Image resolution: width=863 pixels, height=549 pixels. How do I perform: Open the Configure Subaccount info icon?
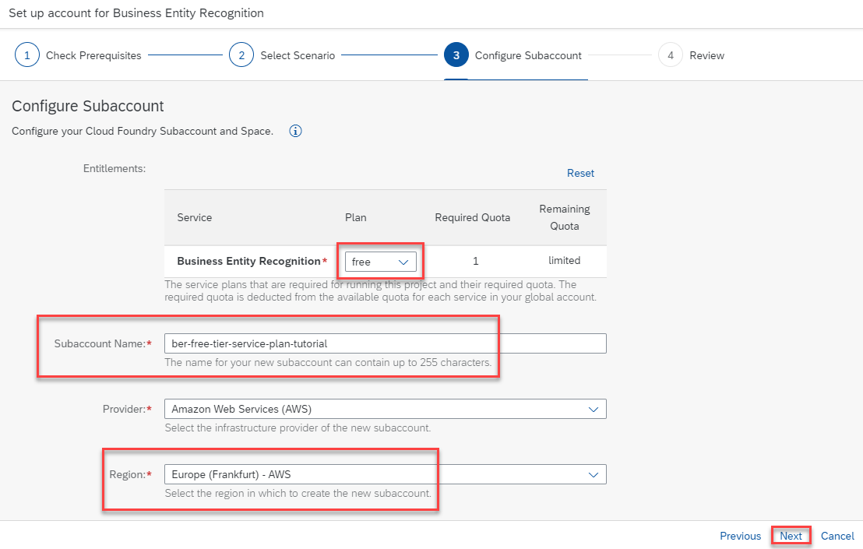[x=295, y=131]
